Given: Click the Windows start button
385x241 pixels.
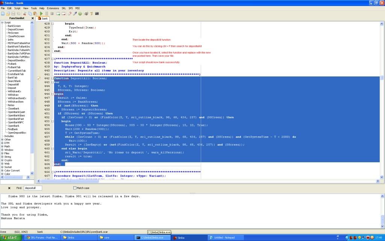Looking at the screenshot, I should [10, 238].
